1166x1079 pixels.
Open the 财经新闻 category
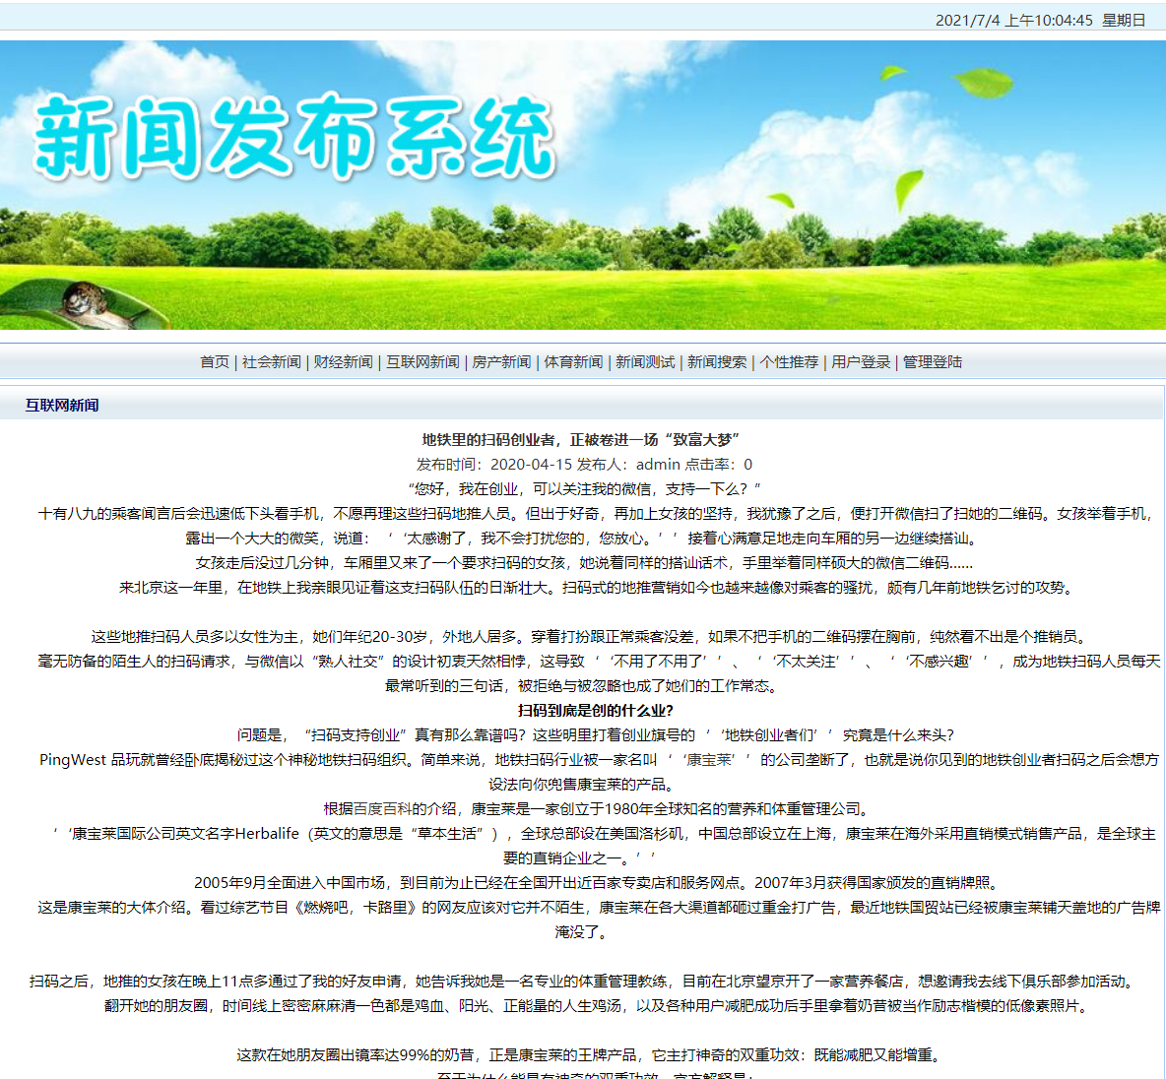click(342, 362)
